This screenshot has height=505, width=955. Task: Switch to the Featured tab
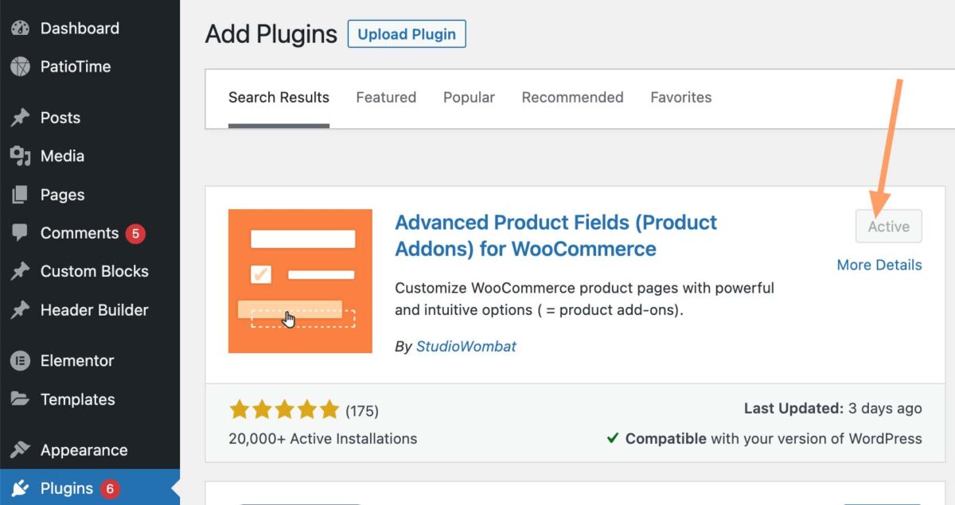(386, 97)
